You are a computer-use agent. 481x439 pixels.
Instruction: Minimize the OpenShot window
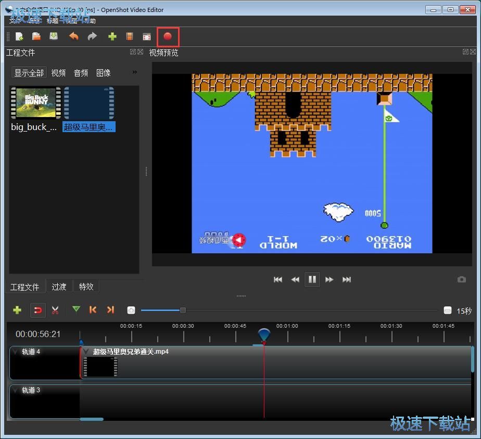pyautogui.click(x=433, y=10)
